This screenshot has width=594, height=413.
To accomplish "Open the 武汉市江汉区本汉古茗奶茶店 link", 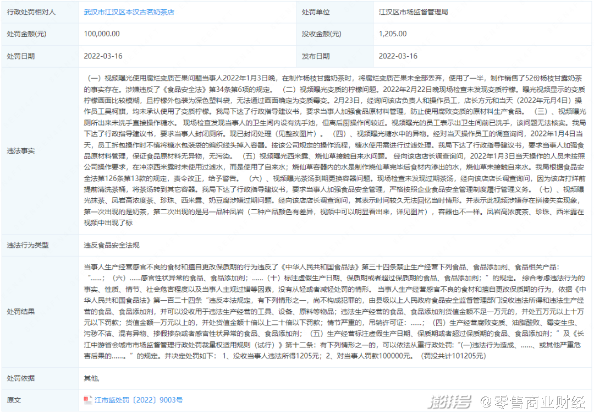I will 129,12.
